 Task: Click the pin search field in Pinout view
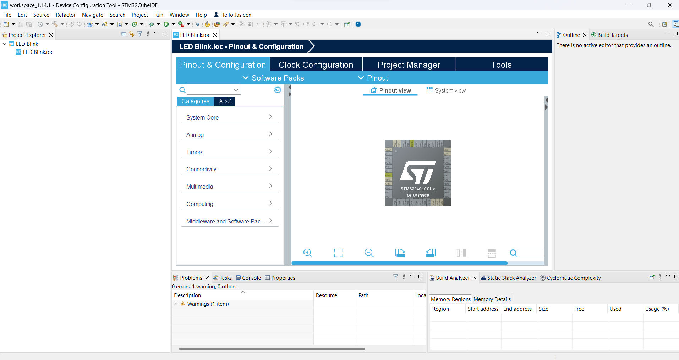[531, 253]
